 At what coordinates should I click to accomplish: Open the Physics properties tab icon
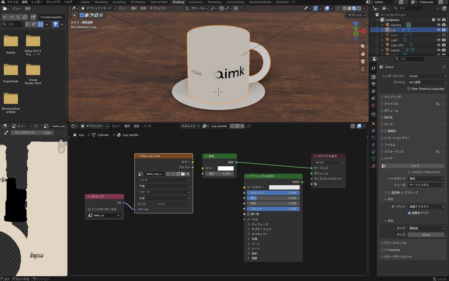click(373, 145)
